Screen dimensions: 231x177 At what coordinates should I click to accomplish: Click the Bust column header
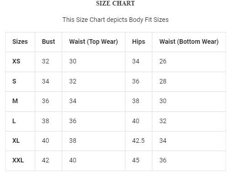pyautogui.click(x=48, y=42)
